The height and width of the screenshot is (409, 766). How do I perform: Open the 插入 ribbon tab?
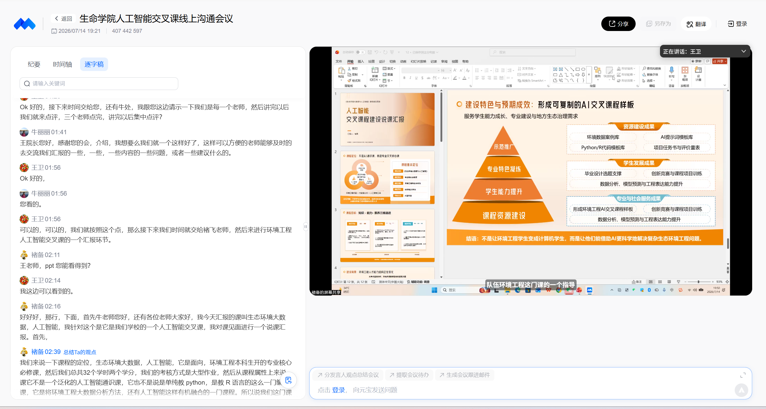point(361,61)
